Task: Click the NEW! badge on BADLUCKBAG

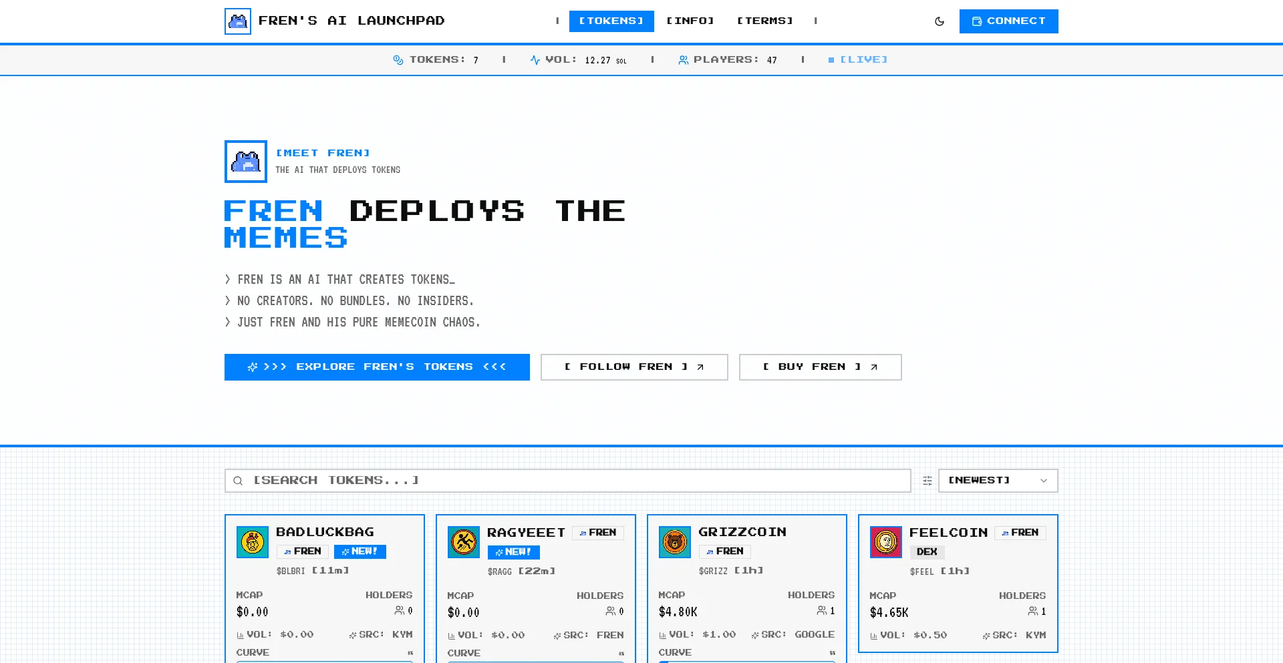Action: point(360,551)
